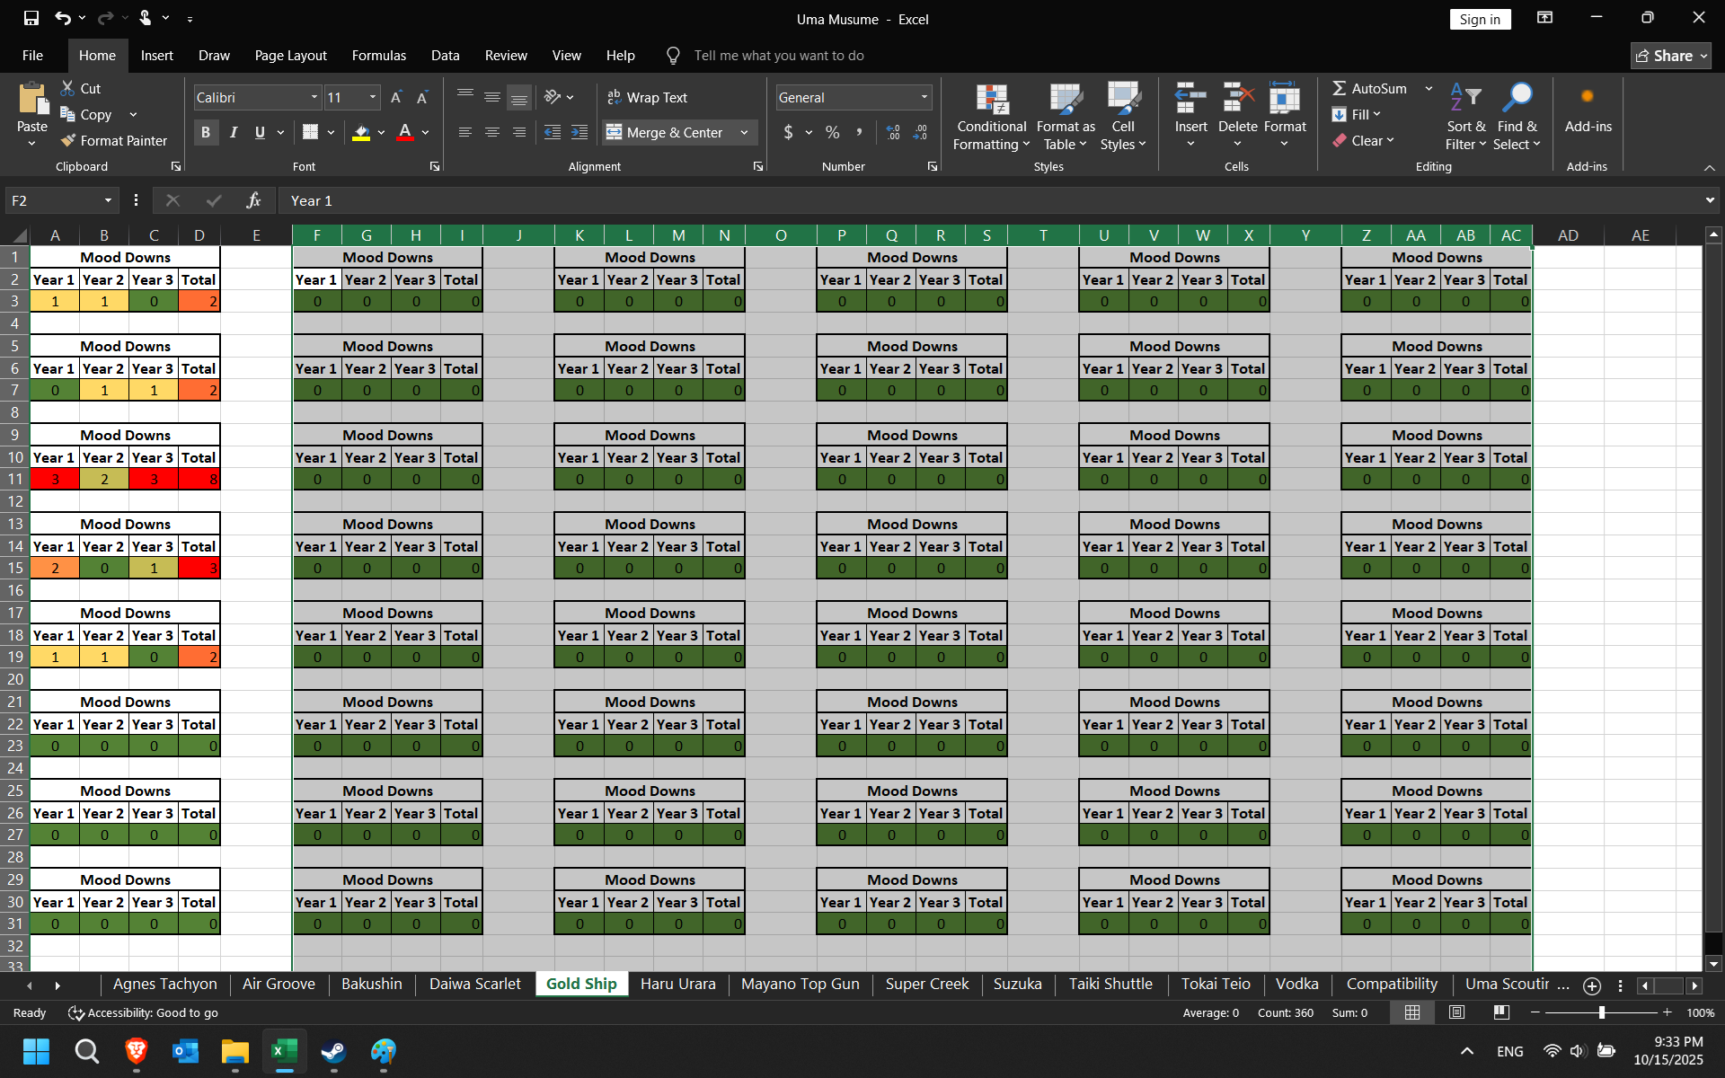Open Steam from the taskbar

coord(333,1051)
